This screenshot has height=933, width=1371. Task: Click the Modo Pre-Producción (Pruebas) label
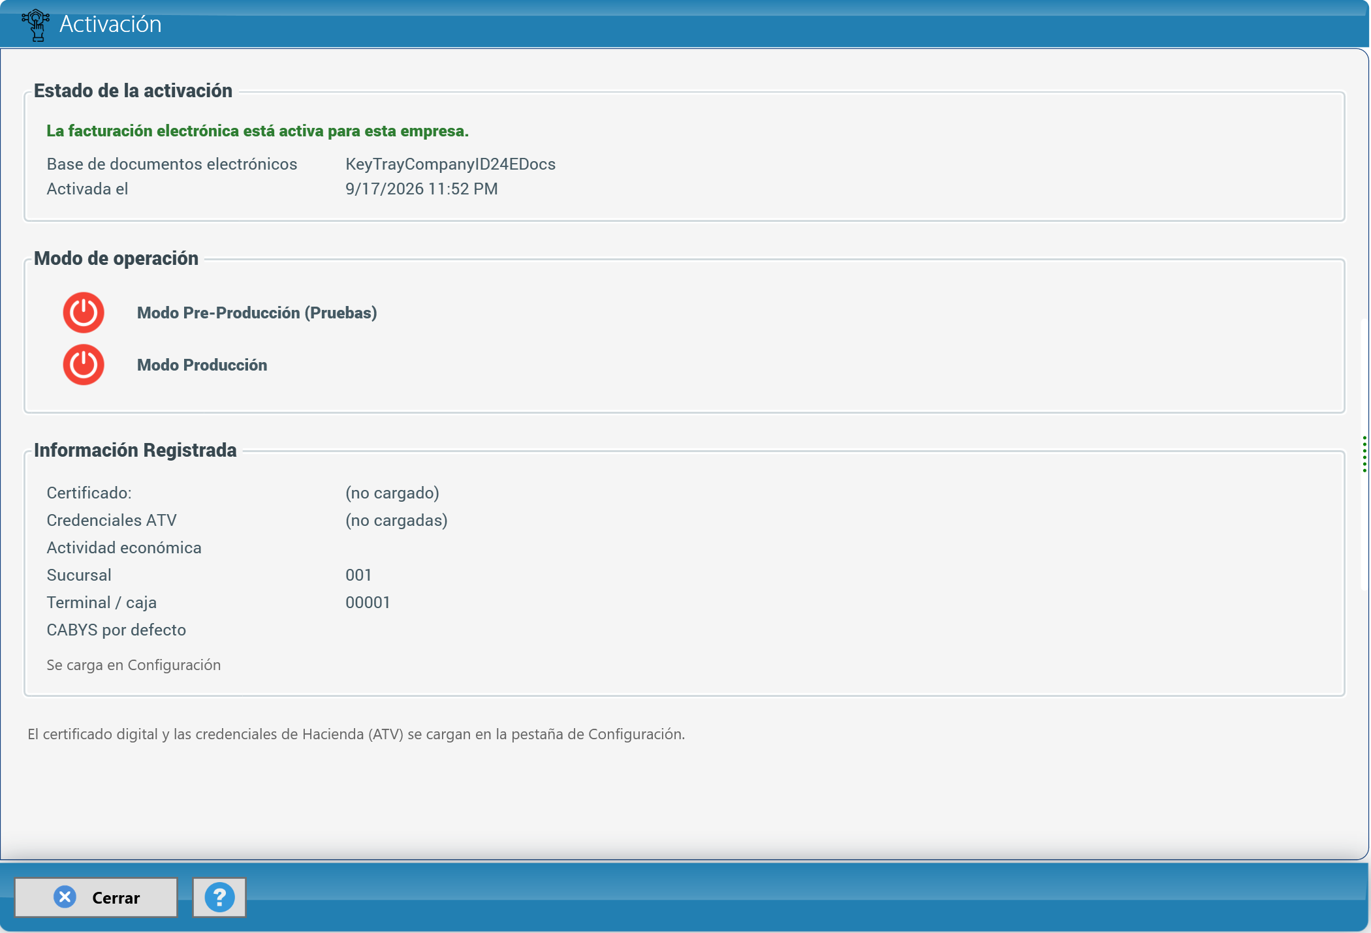(257, 313)
